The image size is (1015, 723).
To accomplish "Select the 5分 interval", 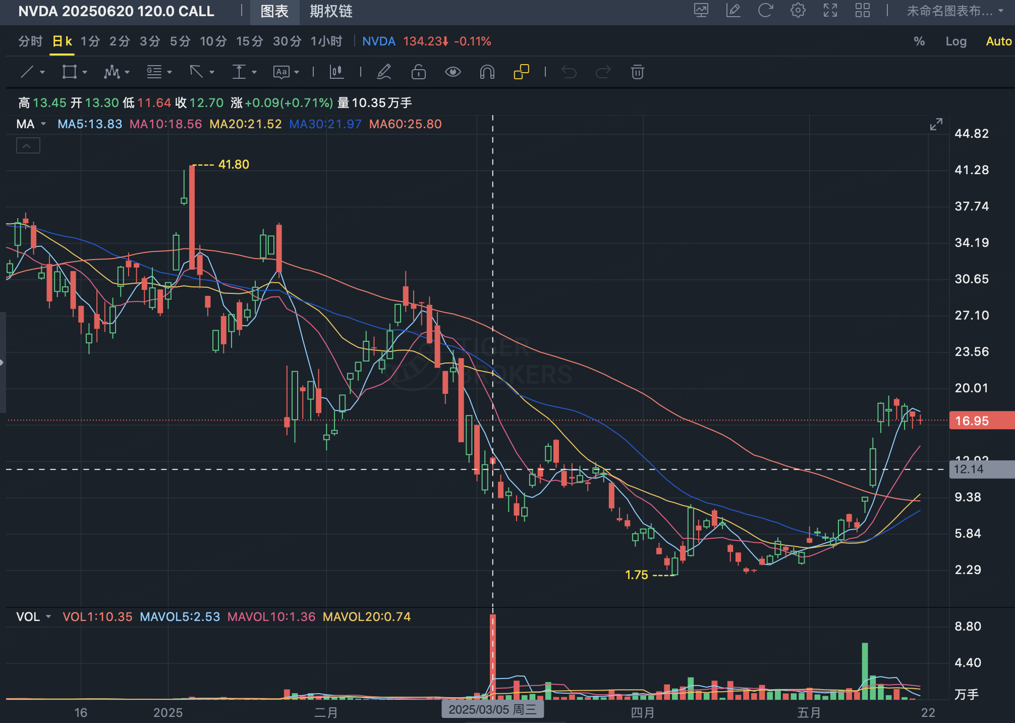I will click(180, 41).
